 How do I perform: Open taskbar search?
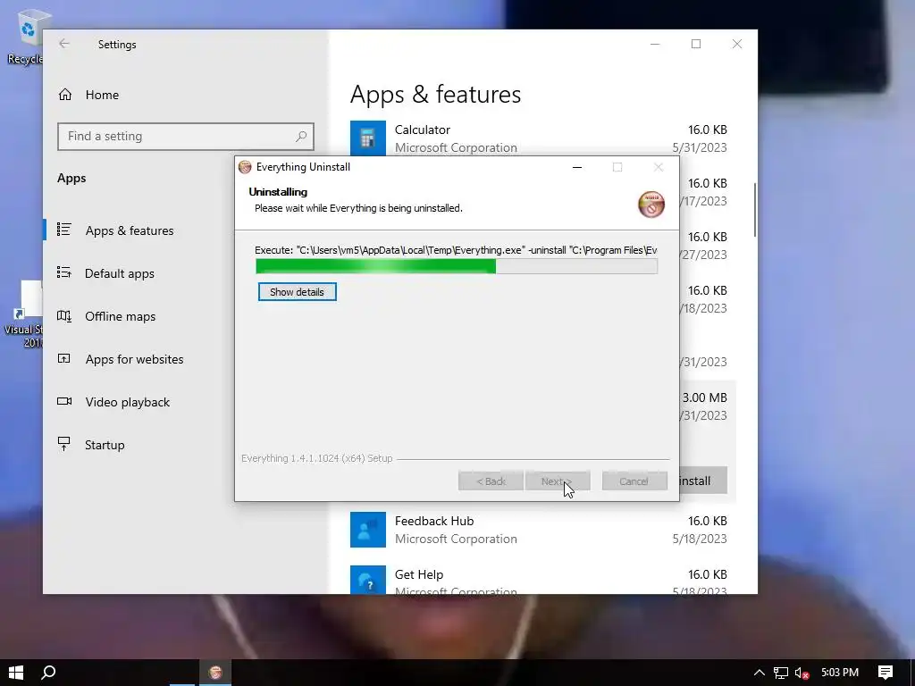pos(48,673)
